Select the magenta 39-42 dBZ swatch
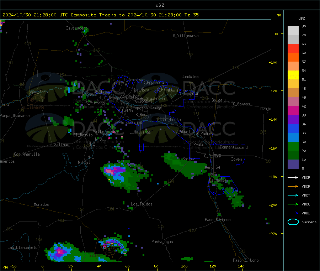Screen dimensions: 320x271 tap(293, 110)
